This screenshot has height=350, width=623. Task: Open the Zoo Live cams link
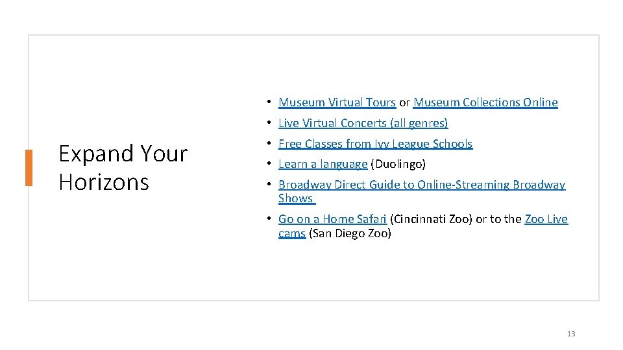pos(546,219)
